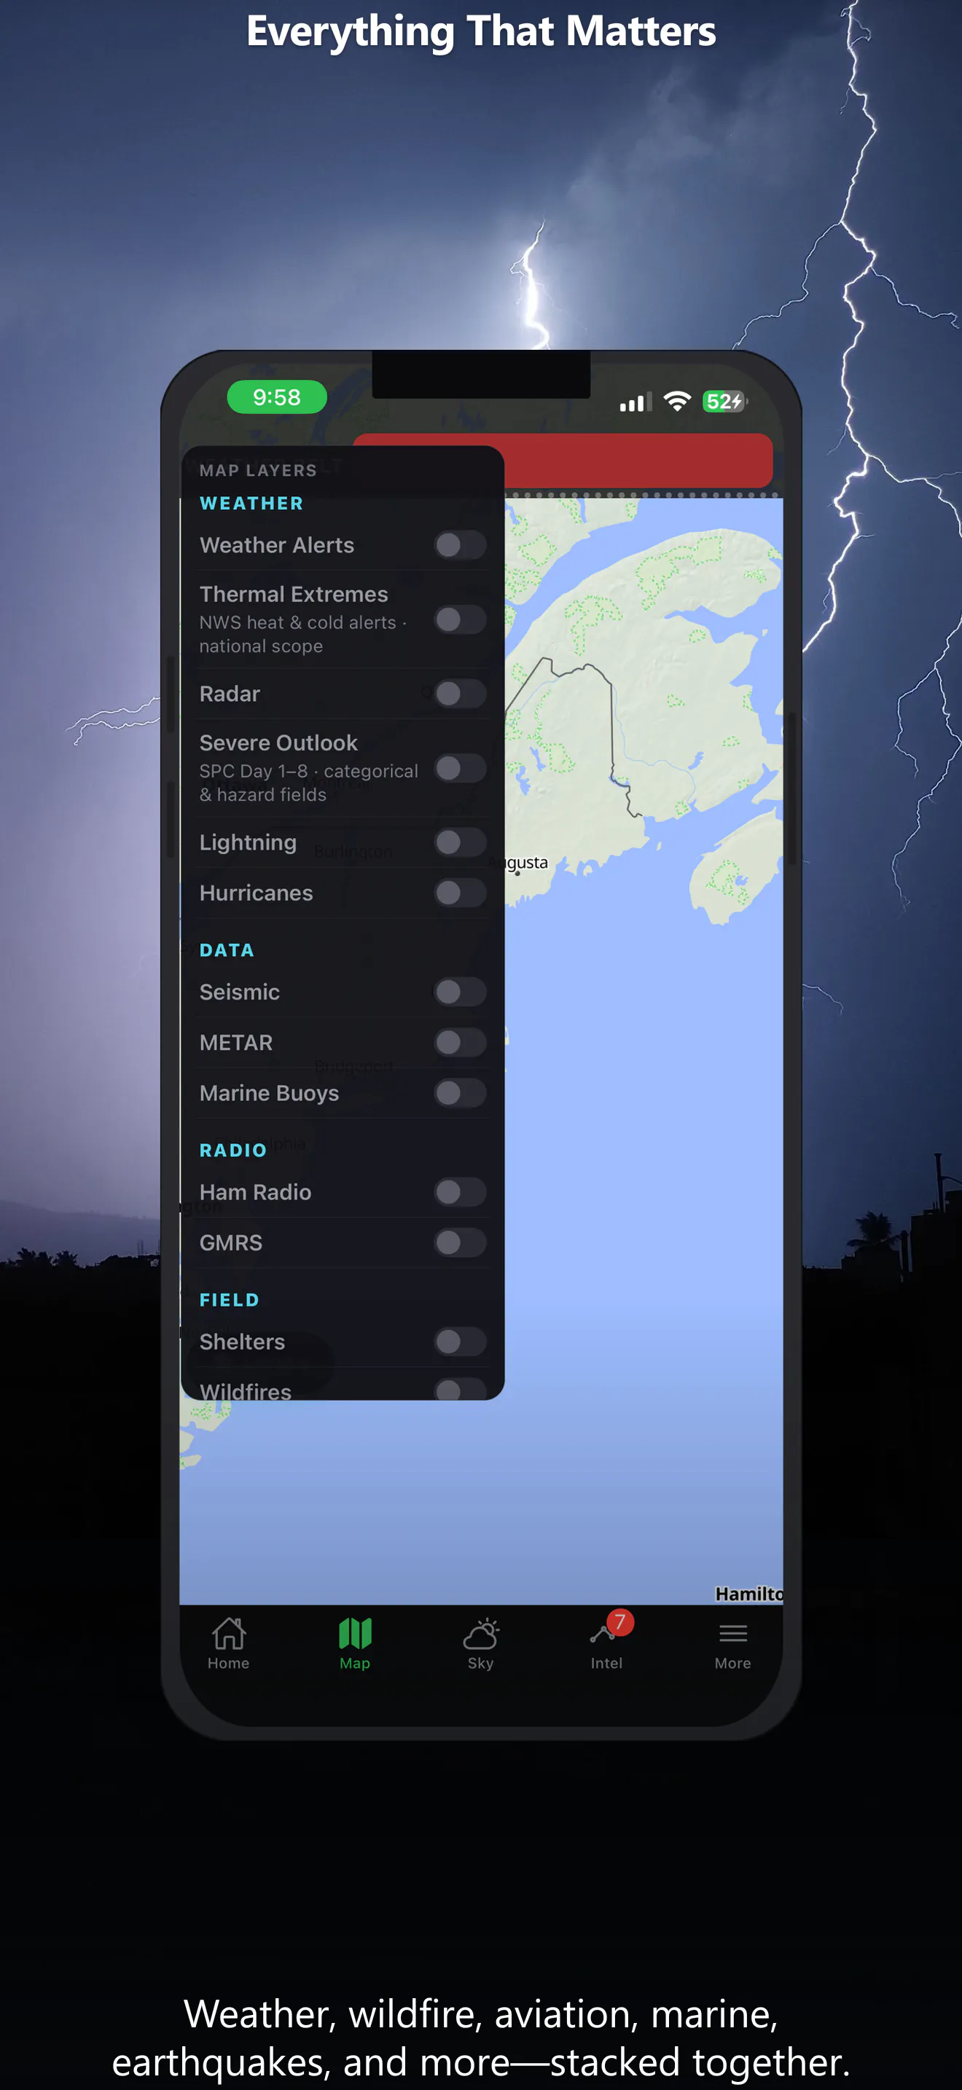962x2090 pixels.
Task: Click the Marine Buoys label text
Action: (x=270, y=1094)
